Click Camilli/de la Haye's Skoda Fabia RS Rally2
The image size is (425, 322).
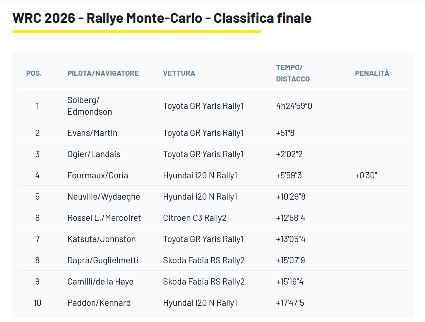[204, 281]
